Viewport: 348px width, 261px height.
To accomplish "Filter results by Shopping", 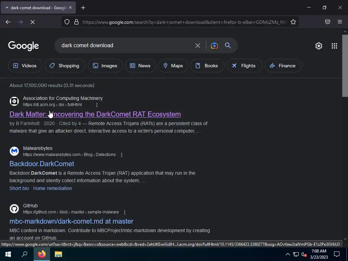I will (x=65, y=66).
